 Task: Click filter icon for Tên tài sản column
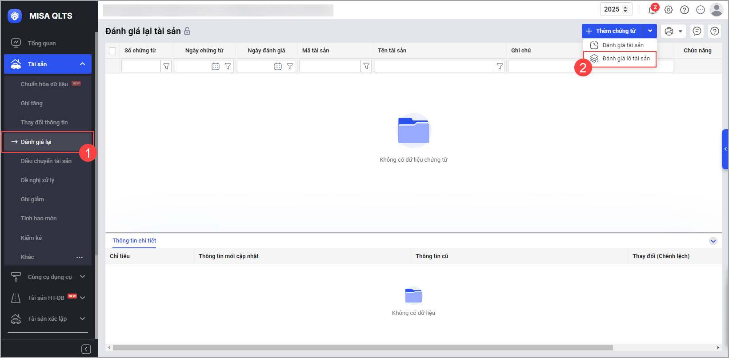[x=500, y=66]
